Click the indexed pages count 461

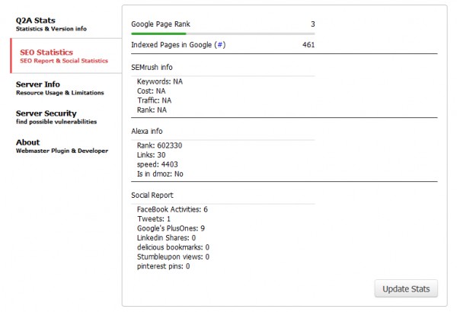tap(308, 46)
